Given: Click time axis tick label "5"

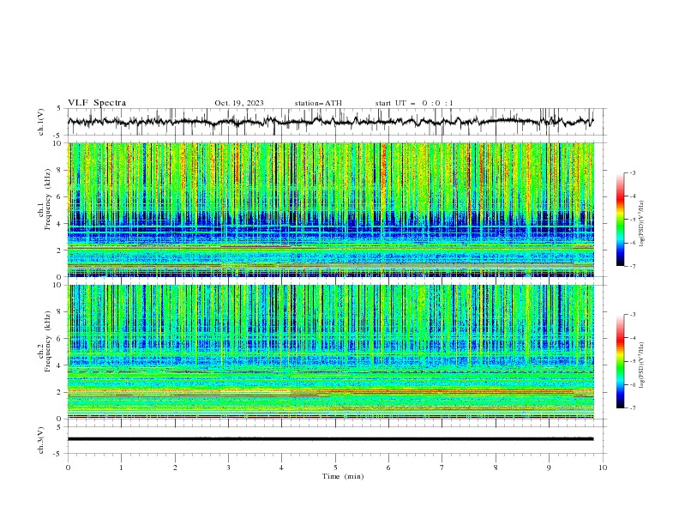Looking at the screenshot, I should point(335,468).
